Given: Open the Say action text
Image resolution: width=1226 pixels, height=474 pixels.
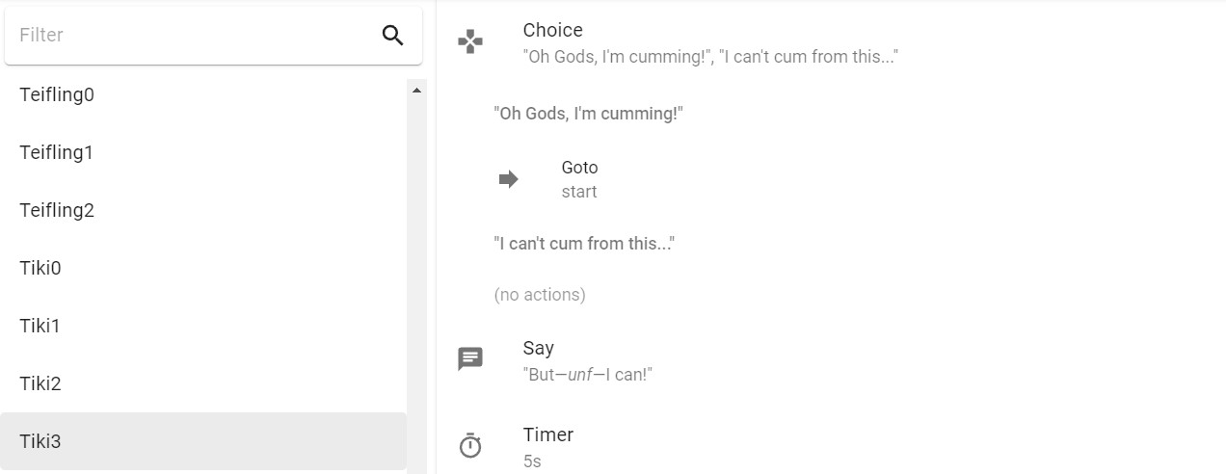Looking at the screenshot, I should click(588, 374).
